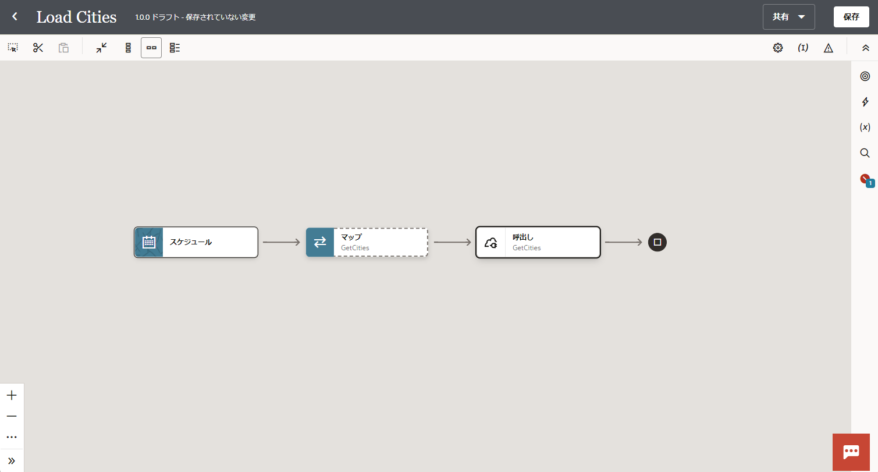The height and width of the screenshot is (472, 878).
Task: Open the warning triangle issues icon
Action: tap(829, 48)
